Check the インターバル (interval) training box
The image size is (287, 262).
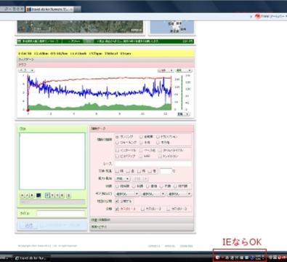tap(118, 151)
